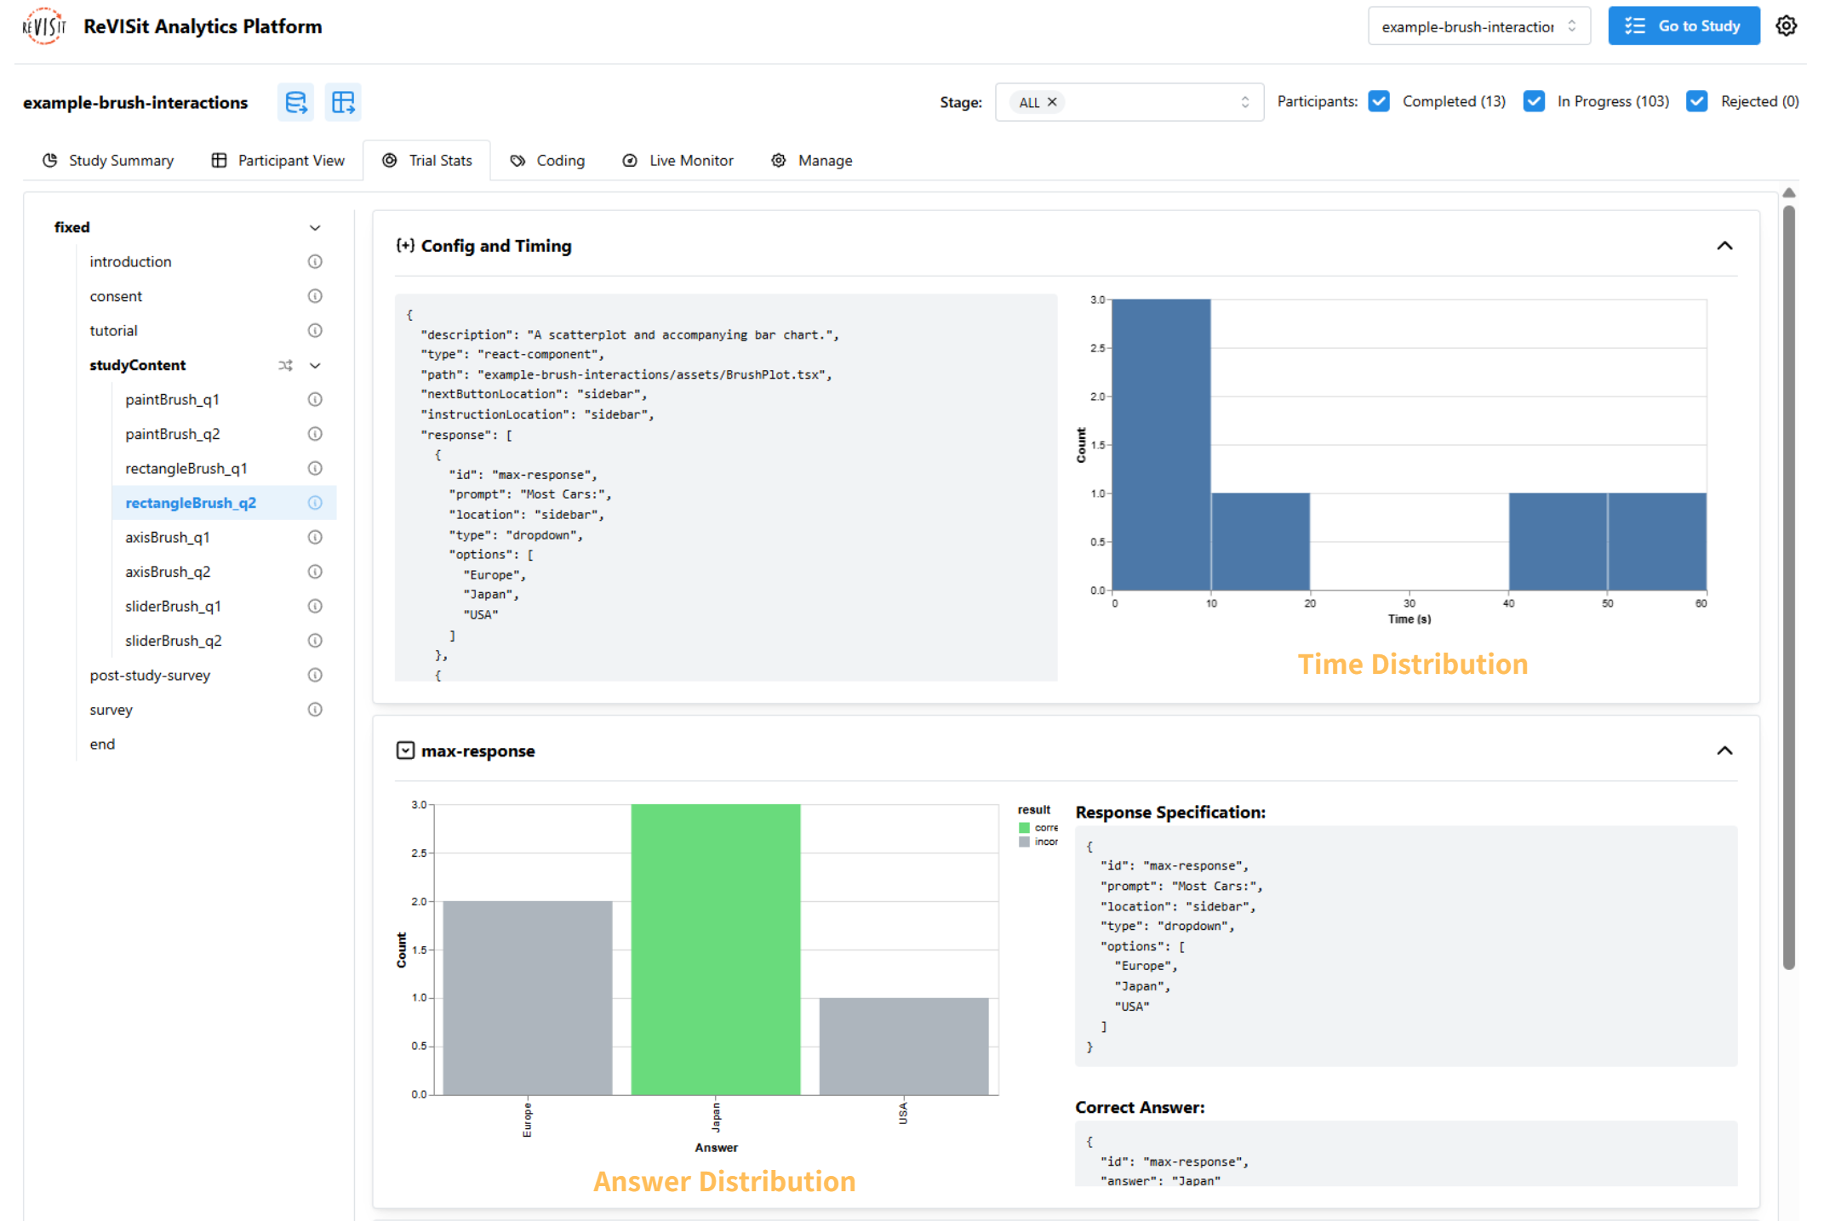The width and height of the screenshot is (1824, 1221).
Task: Click the database export icon
Action: point(295,102)
